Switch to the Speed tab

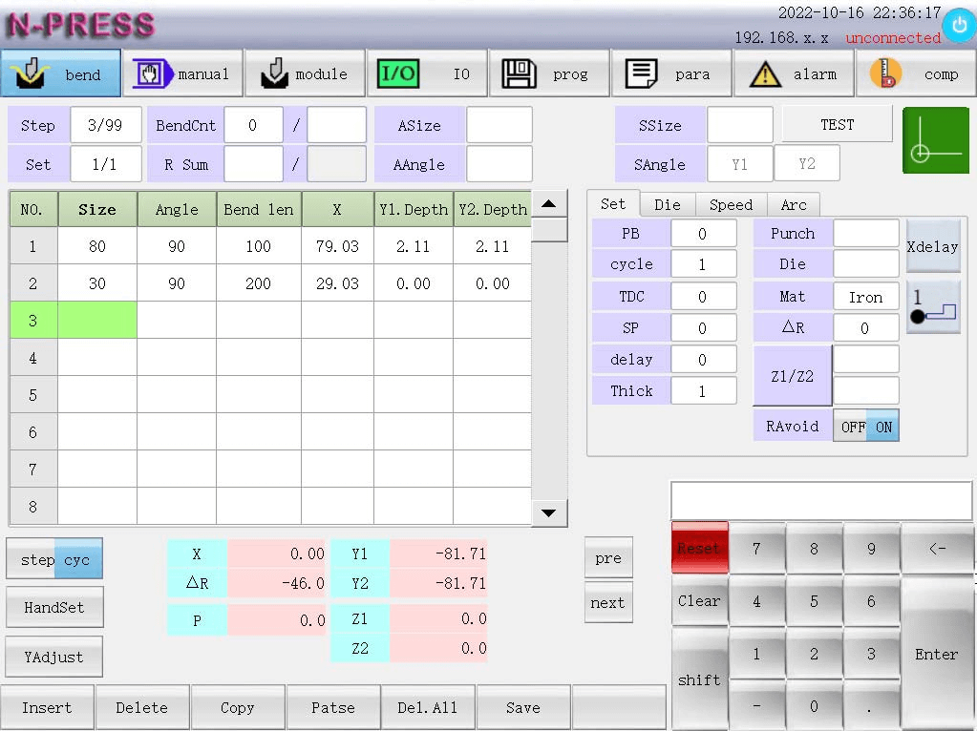[x=731, y=204]
